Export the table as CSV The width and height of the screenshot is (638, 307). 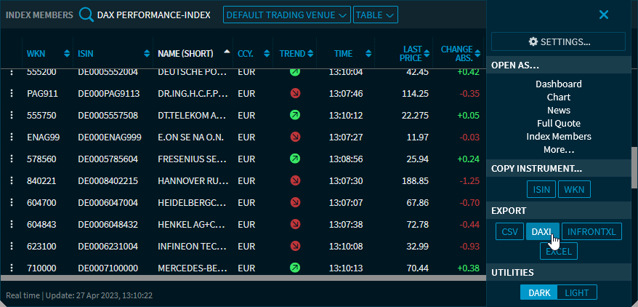point(509,231)
